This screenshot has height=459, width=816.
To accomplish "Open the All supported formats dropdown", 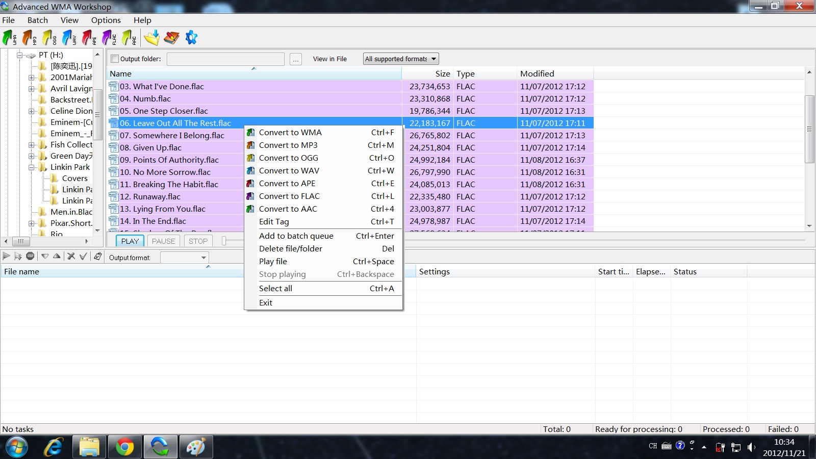I will coord(401,59).
